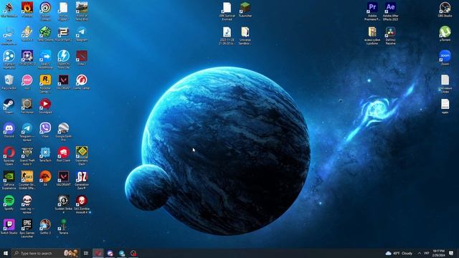459x258 pixels.
Task: Open the Steam desktop shortcut
Action: [x=9, y=106]
